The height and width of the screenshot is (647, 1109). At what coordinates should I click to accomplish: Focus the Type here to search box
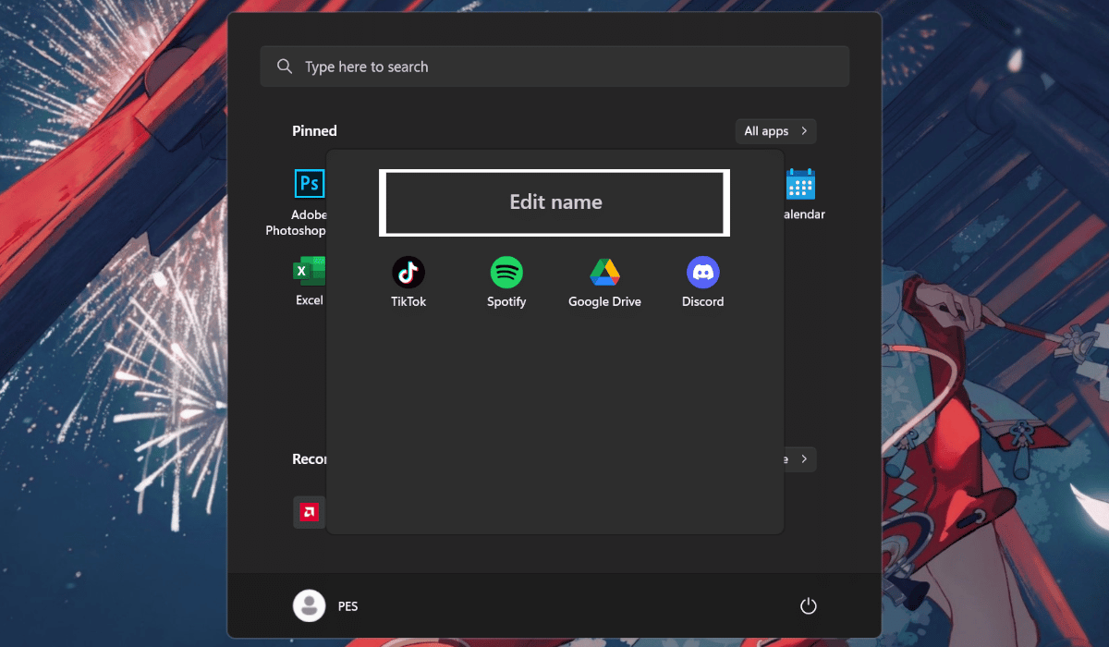[x=554, y=67]
